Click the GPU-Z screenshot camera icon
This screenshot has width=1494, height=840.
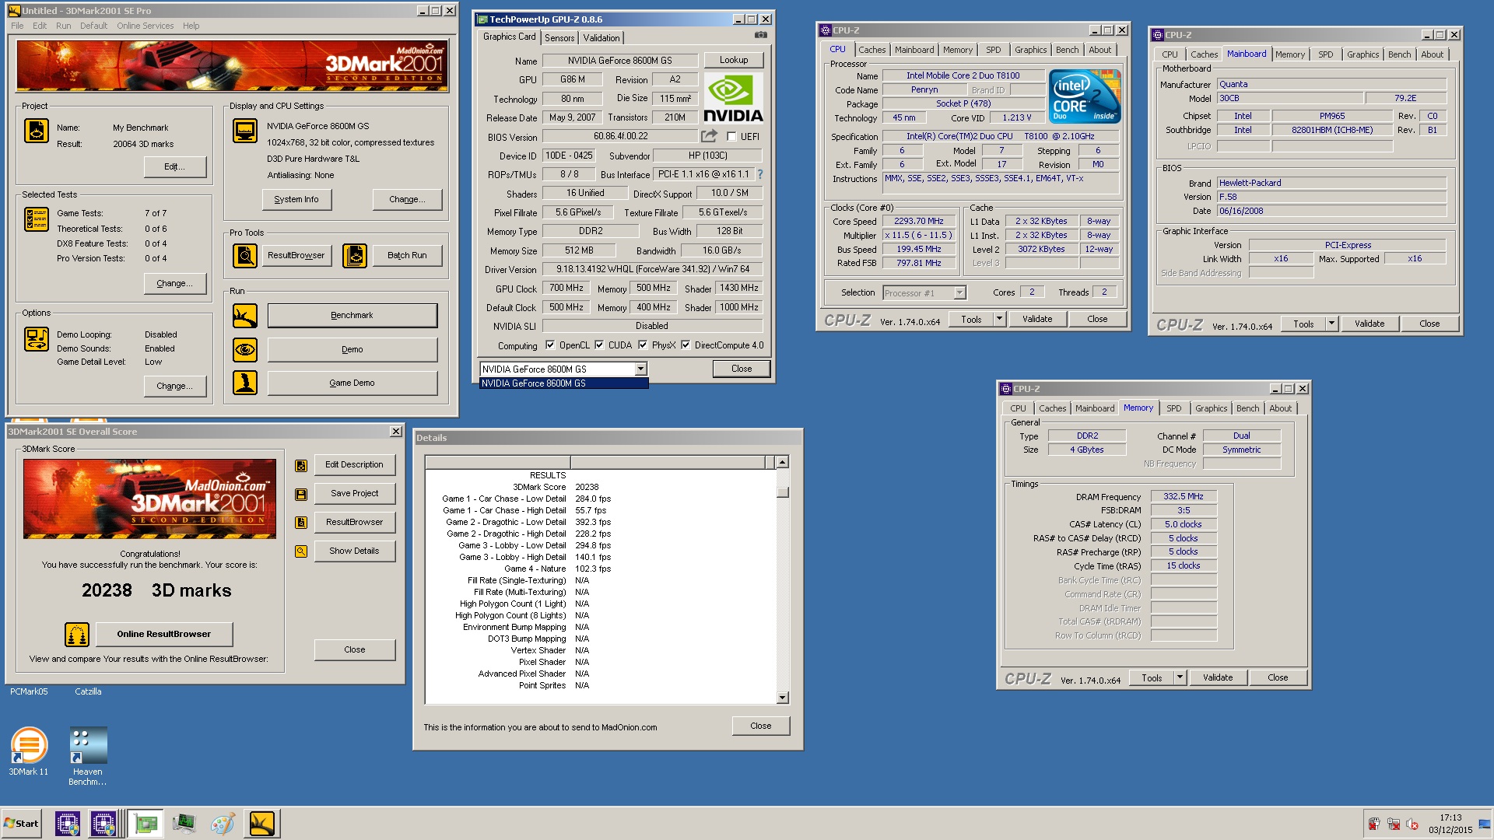tap(761, 35)
